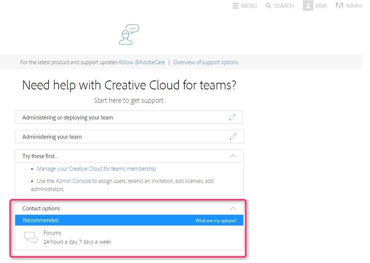The image size is (370, 263).
Task: Click the SEARCH magnifier icon
Action: [268, 6]
